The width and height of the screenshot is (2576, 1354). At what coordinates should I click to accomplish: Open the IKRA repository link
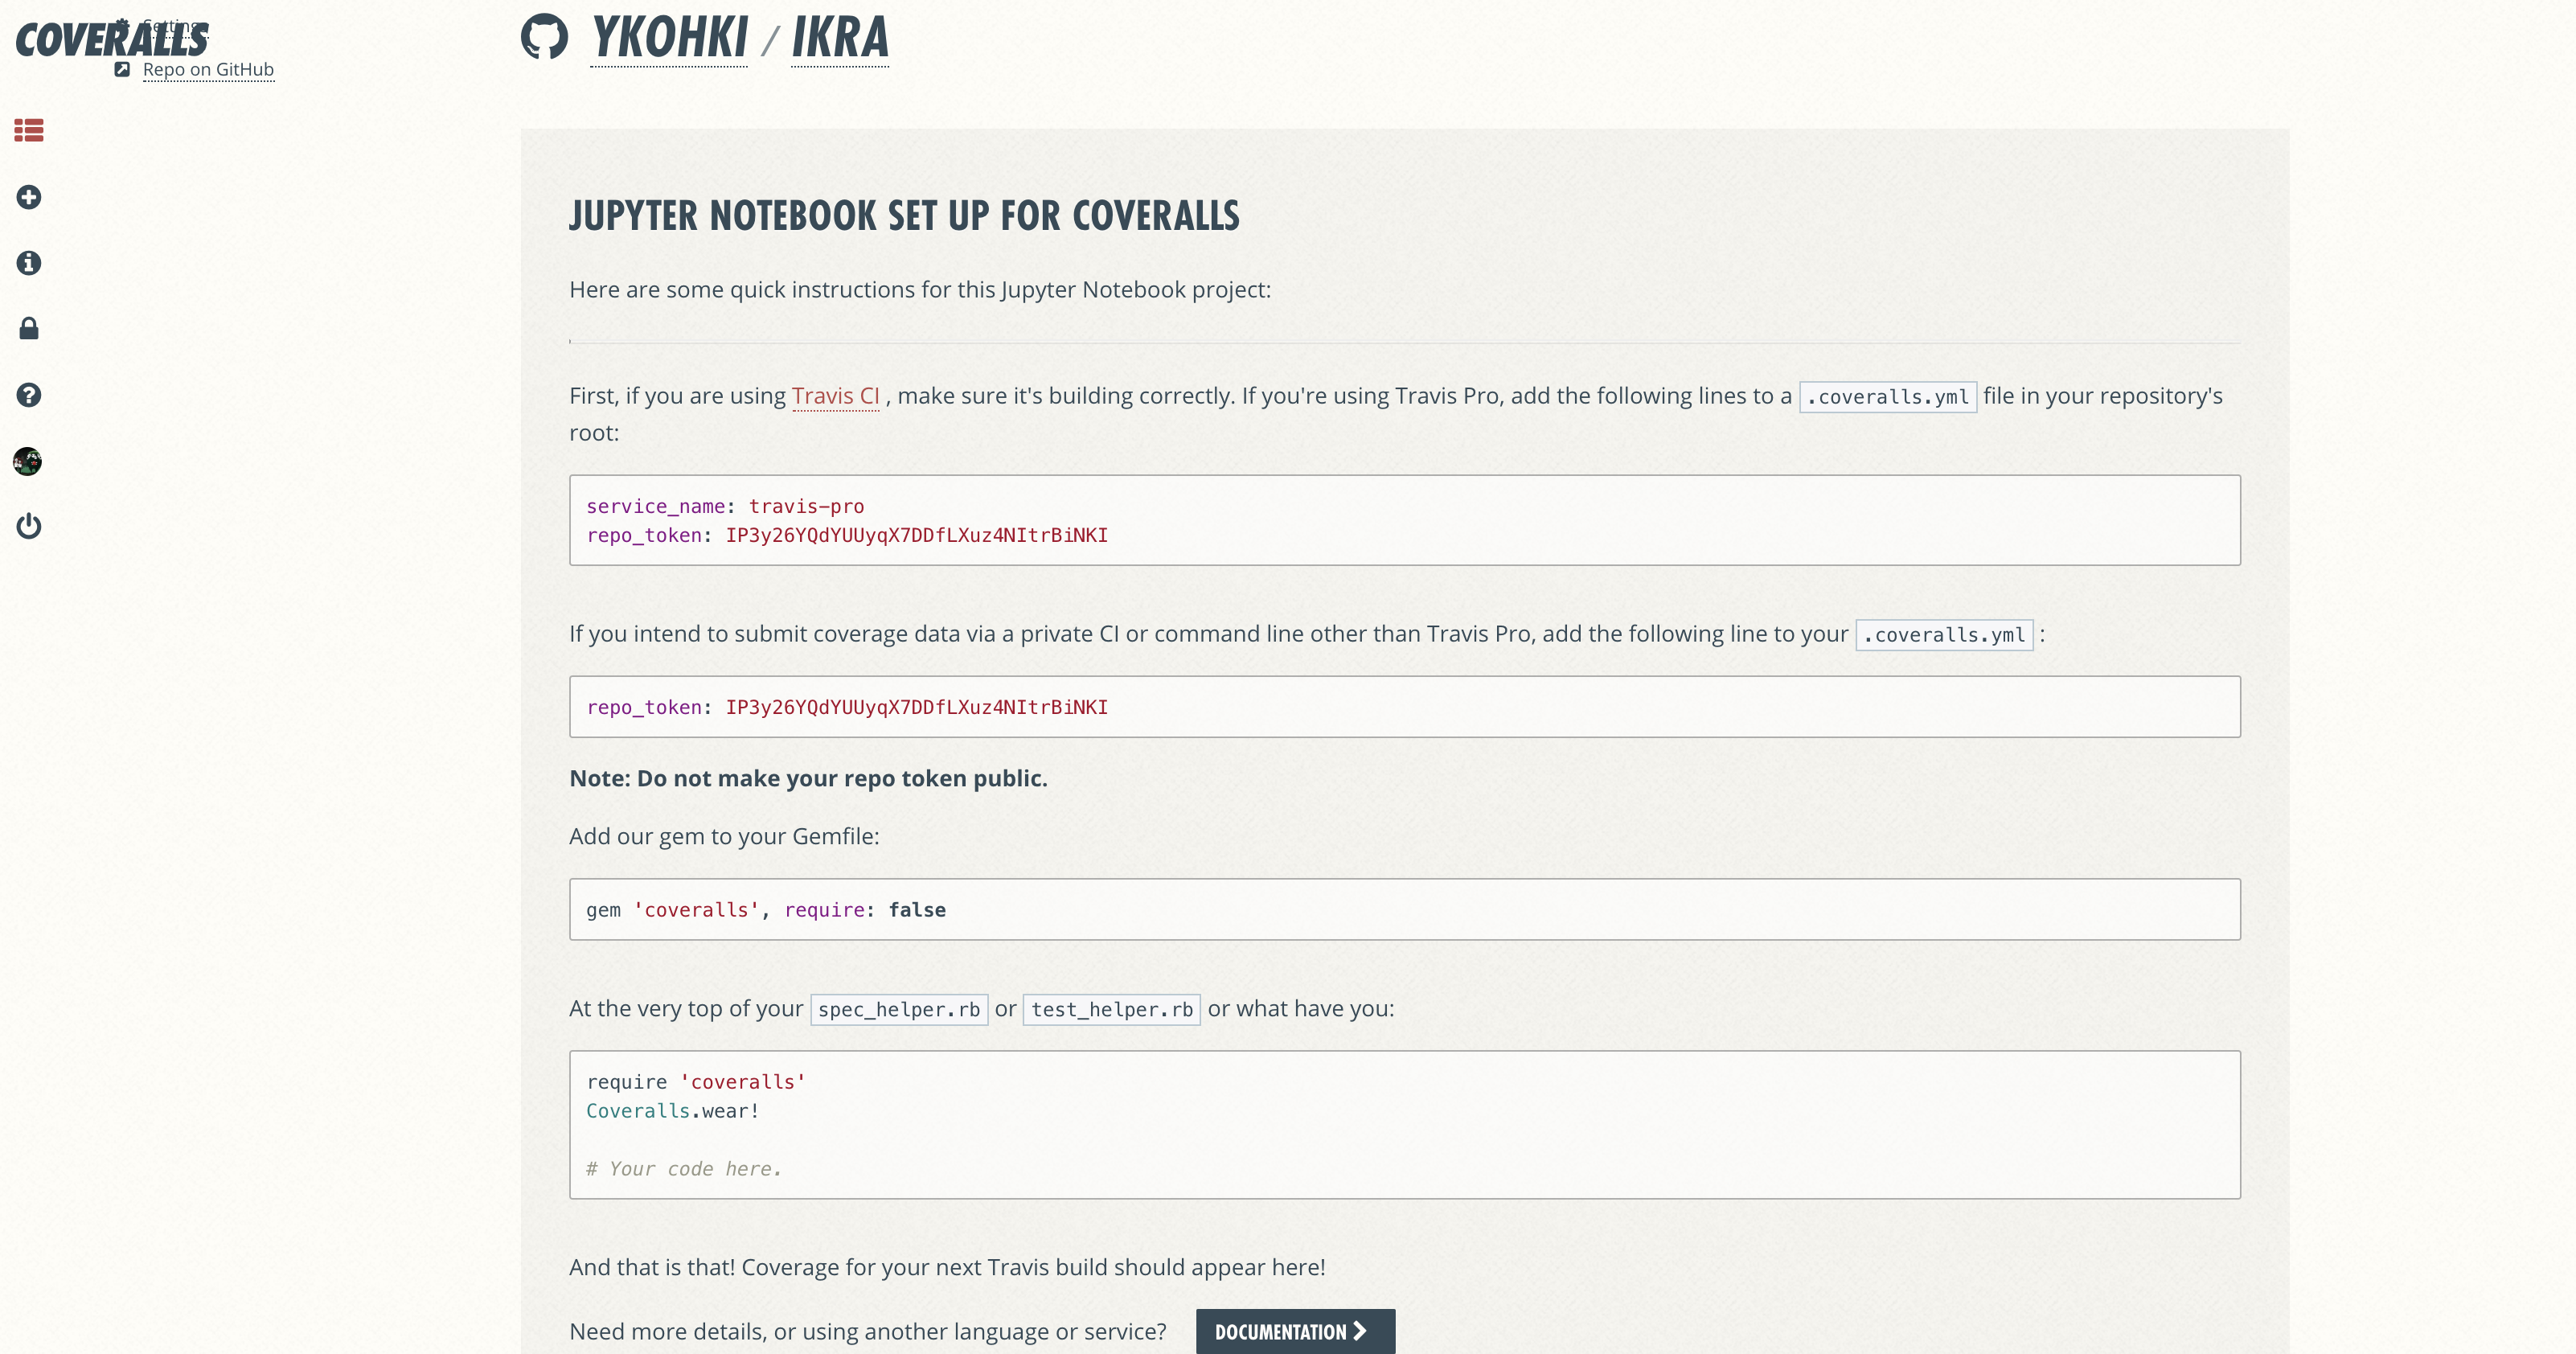(840, 38)
